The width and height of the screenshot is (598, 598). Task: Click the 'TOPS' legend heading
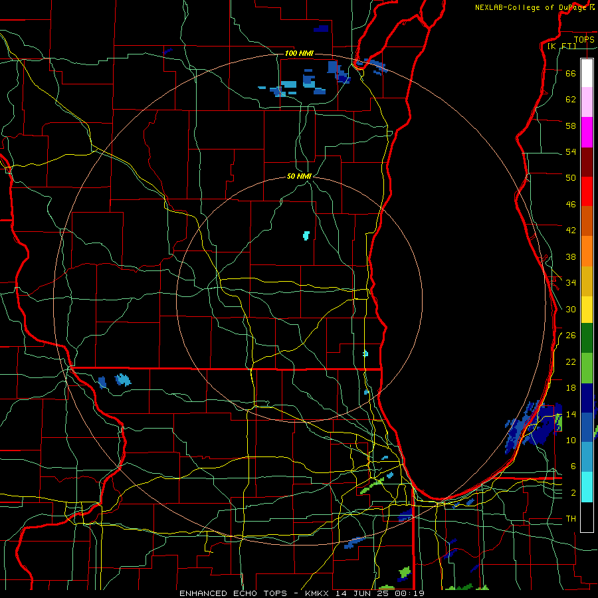[584, 40]
